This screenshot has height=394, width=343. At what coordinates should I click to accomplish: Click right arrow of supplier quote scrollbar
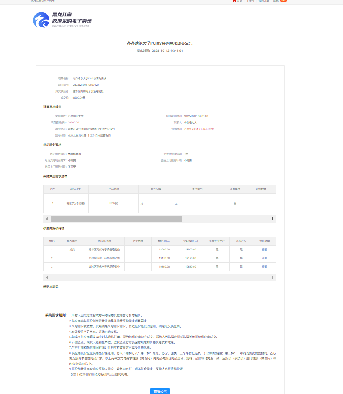click(273, 277)
